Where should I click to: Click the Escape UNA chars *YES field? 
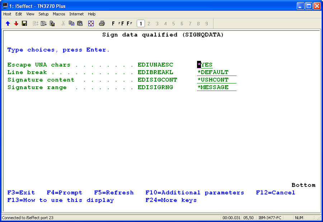(205, 65)
